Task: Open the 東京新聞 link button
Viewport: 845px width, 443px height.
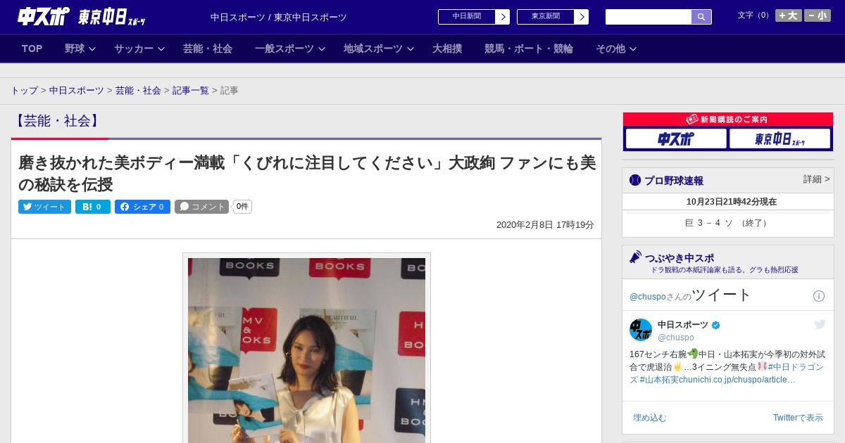Action: click(x=553, y=17)
